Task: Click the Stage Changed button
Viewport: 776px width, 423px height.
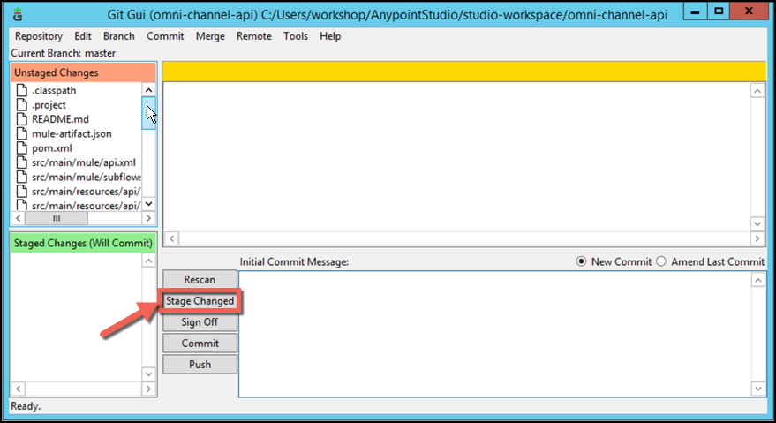Action: pos(200,300)
